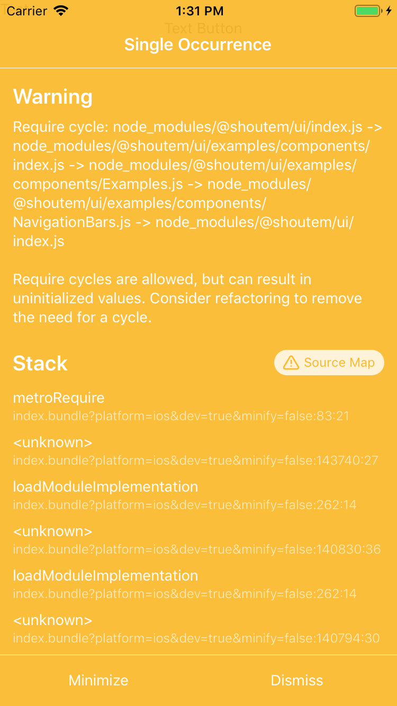
Task: Open the Source Map for this stack trace
Action: pos(329,362)
